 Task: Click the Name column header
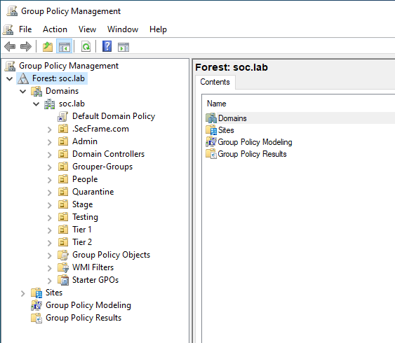coord(216,104)
